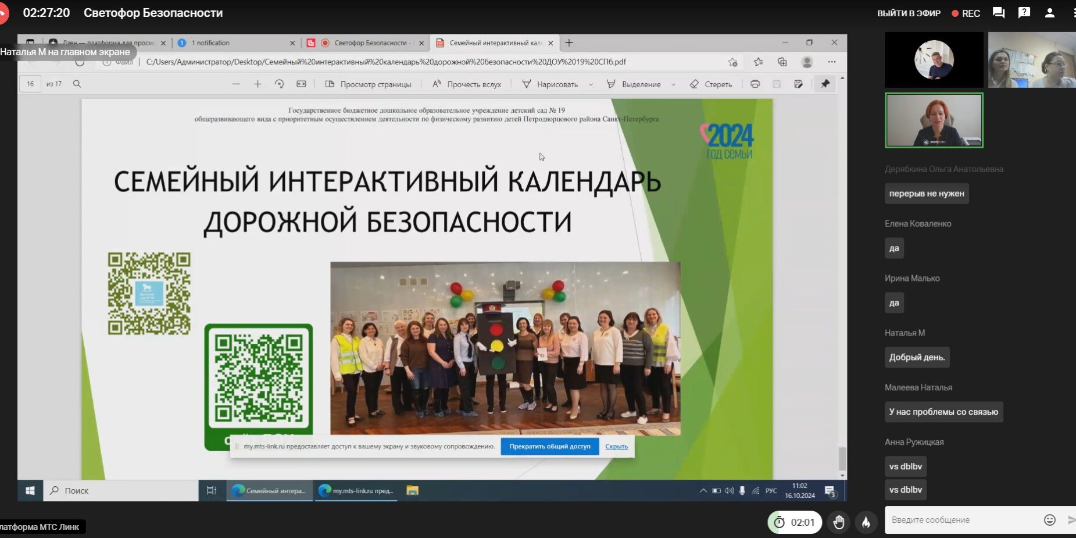Zoom out of the PDF

click(236, 84)
